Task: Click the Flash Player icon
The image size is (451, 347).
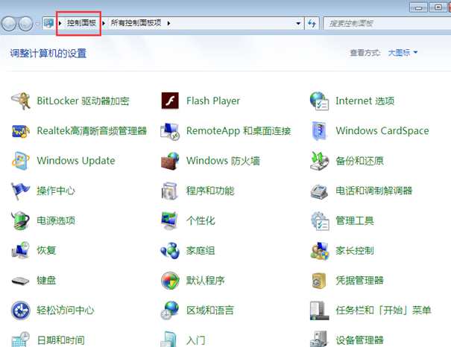Action: coord(170,101)
